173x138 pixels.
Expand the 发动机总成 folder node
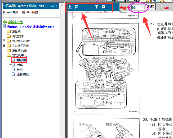(4, 50)
